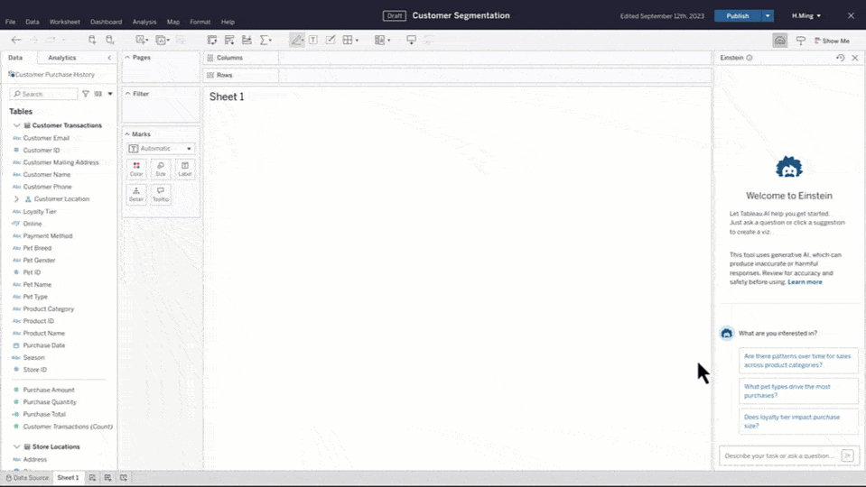Click the new story tab icon

[123, 478]
